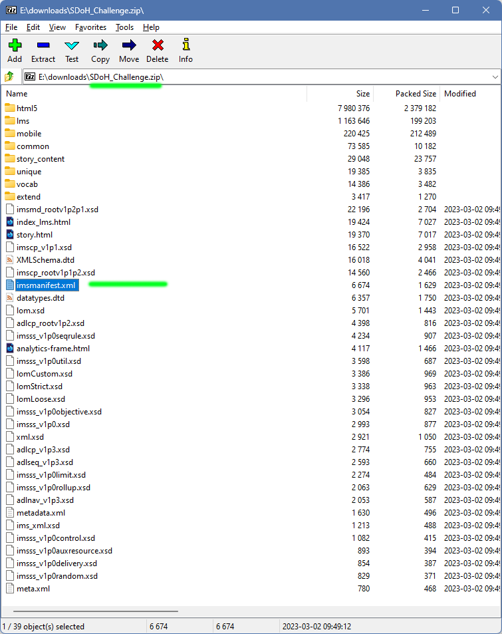Select the html5 folder icon
The height and width of the screenshot is (634, 502).
(x=10, y=108)
